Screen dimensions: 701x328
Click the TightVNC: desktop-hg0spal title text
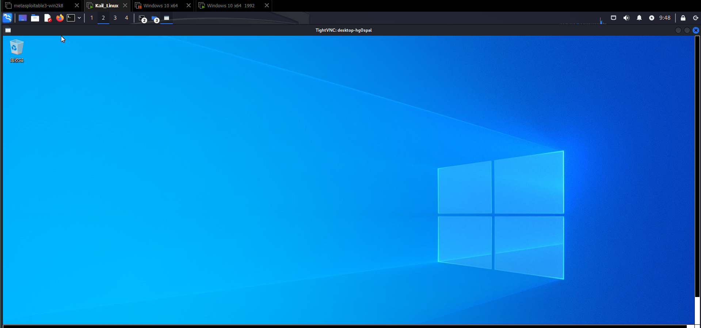click(x=344, y=30)
